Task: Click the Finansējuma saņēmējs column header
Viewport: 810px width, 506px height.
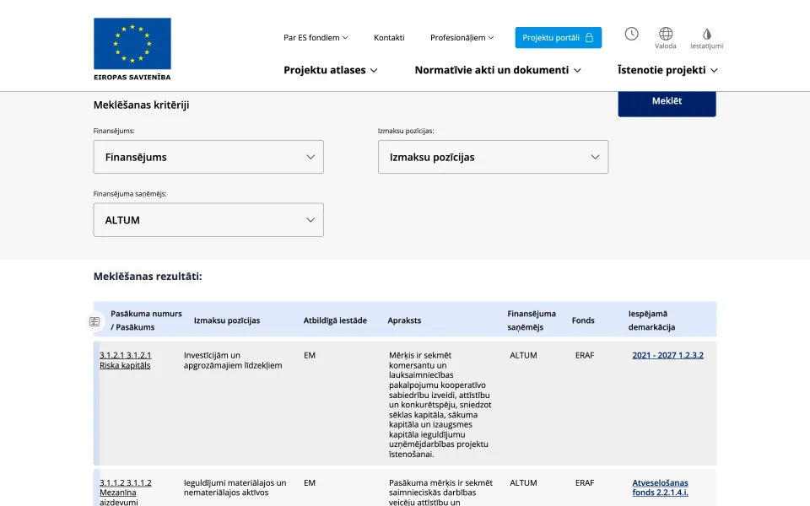Action: click(x=531, y=320)
